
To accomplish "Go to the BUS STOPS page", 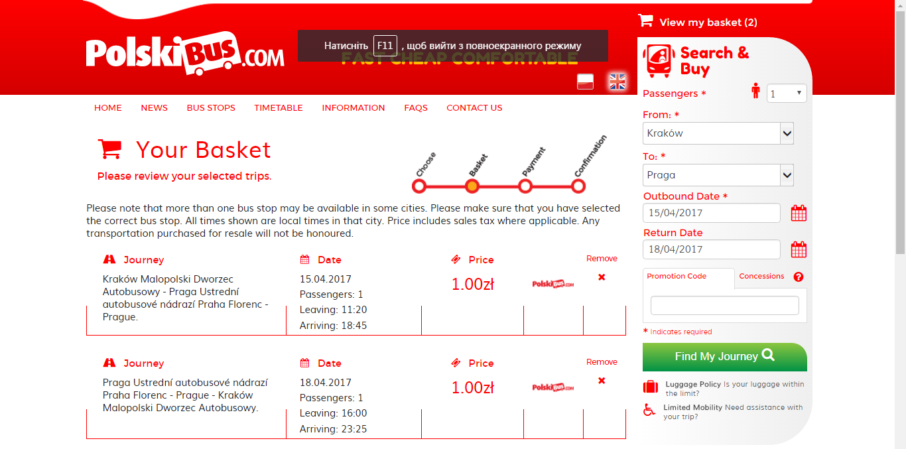I will tap(211, 108).
